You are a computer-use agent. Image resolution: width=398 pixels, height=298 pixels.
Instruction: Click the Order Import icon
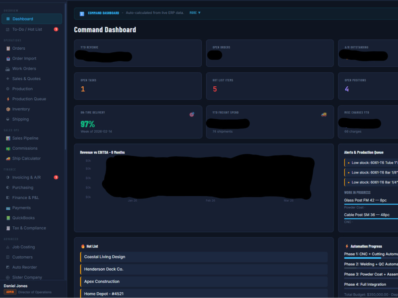8,58
